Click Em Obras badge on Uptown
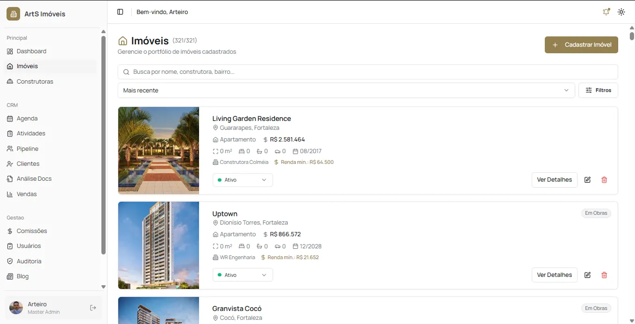The width and height of the screenshot is (635, 324). (x=596, y=213)
